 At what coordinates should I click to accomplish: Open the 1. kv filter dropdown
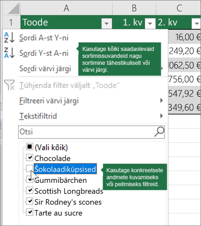tap(150, 23)
